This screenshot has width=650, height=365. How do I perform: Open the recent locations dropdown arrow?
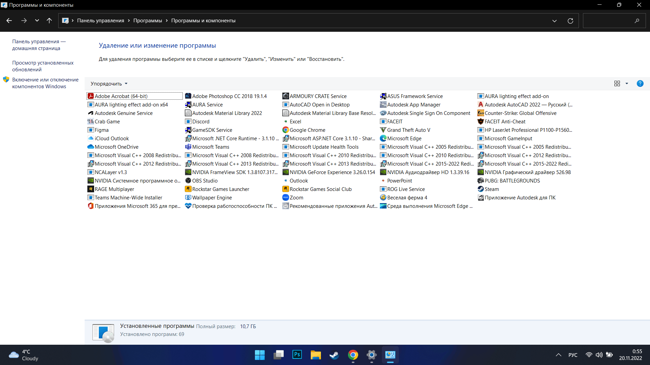37,21
